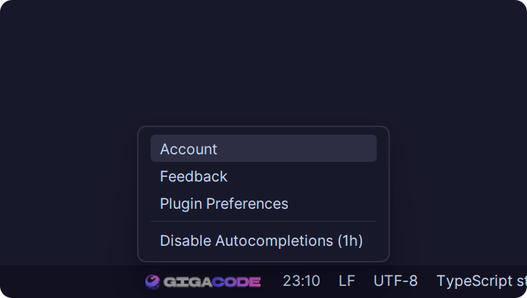Open Plugin Preferences from the popup

point(263,203)
